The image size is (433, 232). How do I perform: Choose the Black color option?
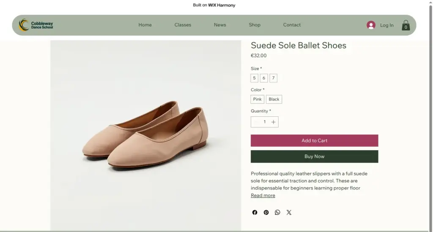tap(274, 99)
